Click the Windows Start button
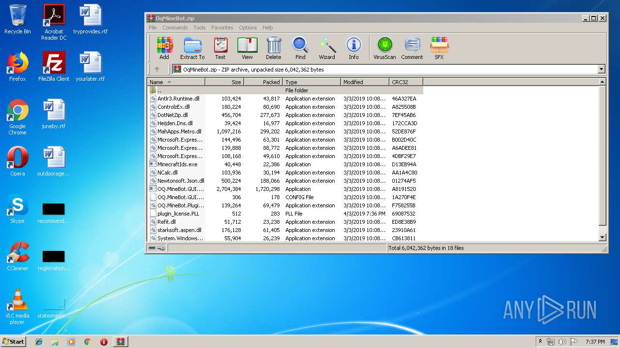Image resolution: width=620 pixels, height=348 pixels. click(14, 341)
